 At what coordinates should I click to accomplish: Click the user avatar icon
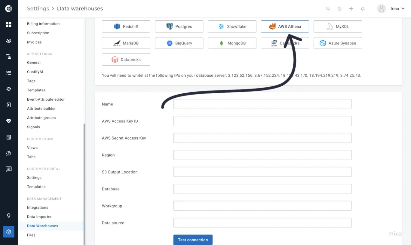381,9
